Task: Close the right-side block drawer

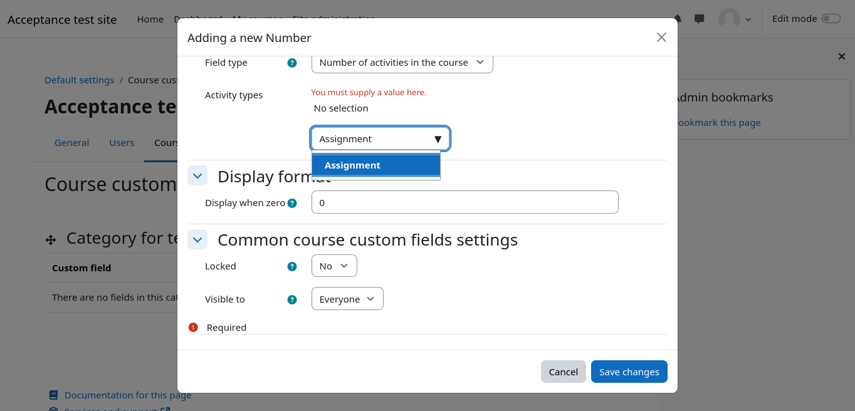Action: click(841, 56)
